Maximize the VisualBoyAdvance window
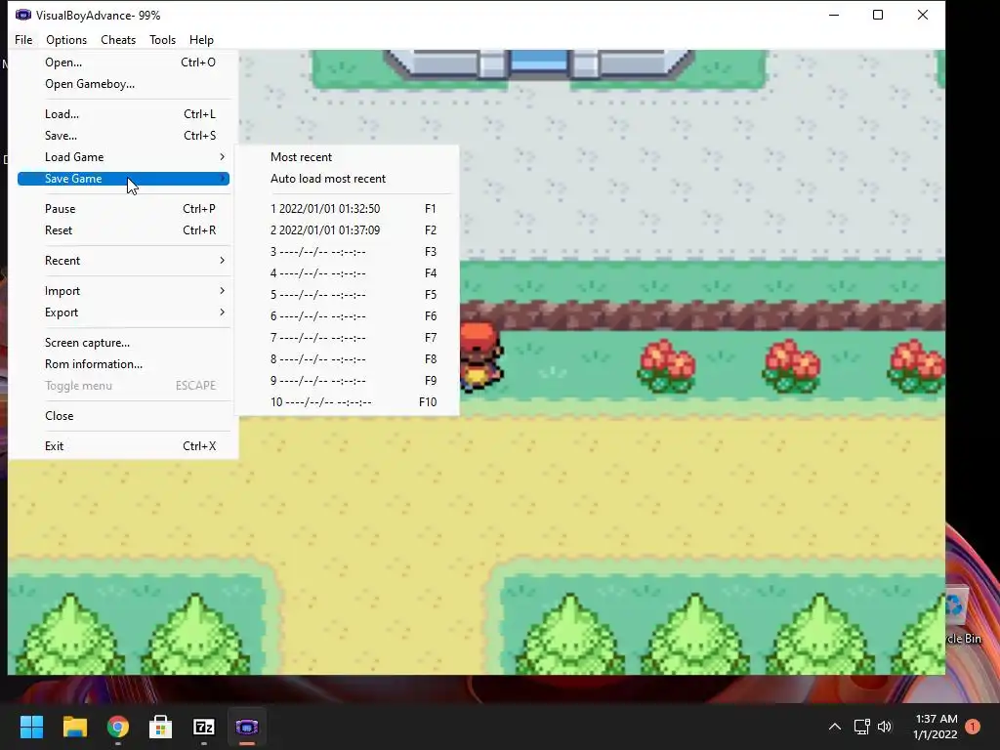This screenshot has width=1000, height=750. coord(878,15)
